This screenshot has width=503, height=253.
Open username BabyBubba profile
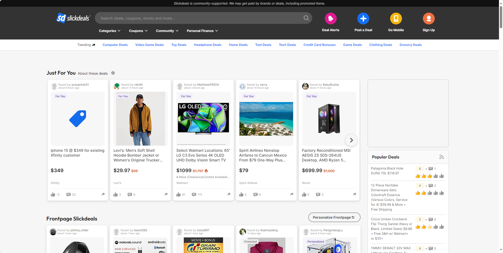[331, 85]
